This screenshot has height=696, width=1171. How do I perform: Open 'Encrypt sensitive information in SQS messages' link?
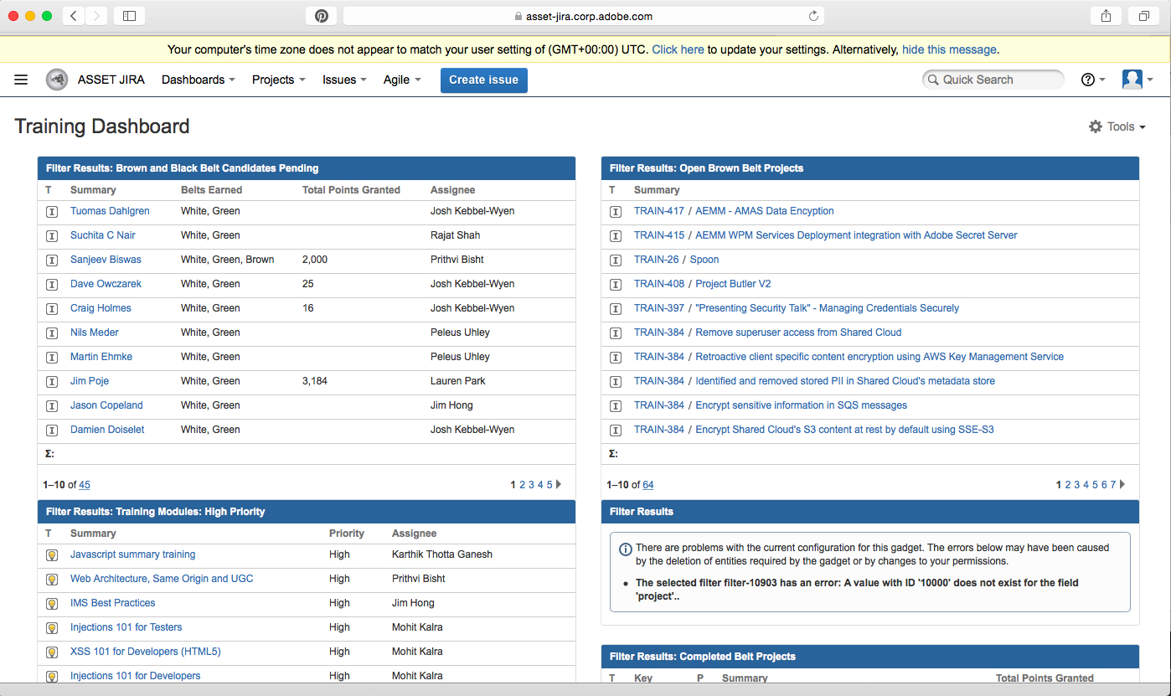point(801,405)
